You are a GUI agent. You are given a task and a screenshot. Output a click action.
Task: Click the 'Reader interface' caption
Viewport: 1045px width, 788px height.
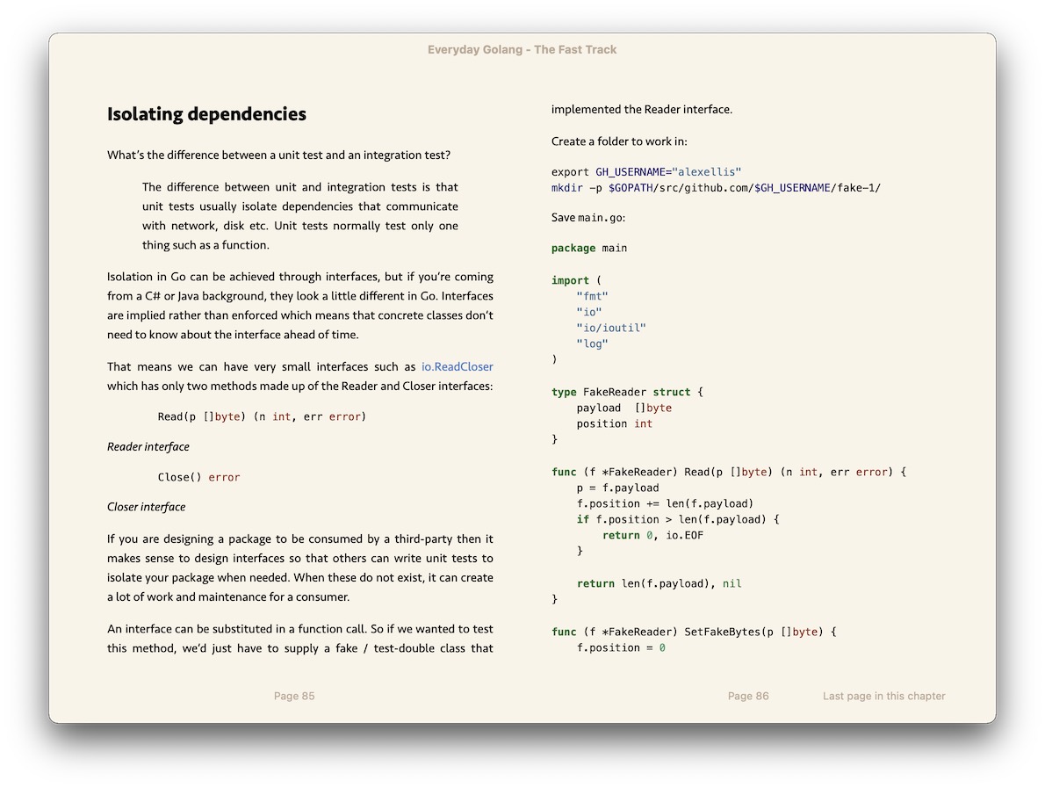tap(148, 446)
